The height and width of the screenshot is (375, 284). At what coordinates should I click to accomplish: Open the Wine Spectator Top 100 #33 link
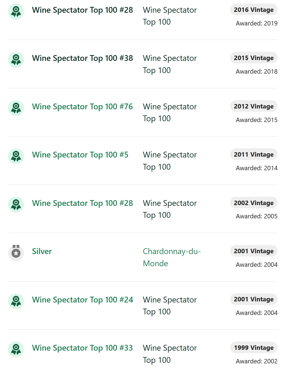click(82, 348)
